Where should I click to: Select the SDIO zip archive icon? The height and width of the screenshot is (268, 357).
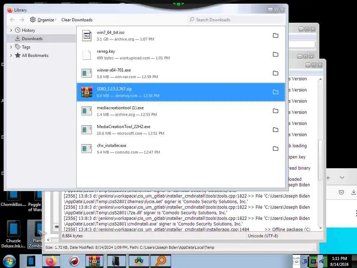coord(87,92)
